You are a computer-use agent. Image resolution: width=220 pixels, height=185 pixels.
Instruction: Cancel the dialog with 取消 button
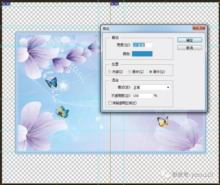[x=190, y=48]
